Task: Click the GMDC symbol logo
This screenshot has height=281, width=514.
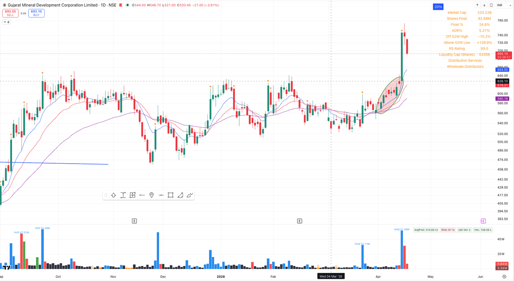Action: (x=4, y=5)
